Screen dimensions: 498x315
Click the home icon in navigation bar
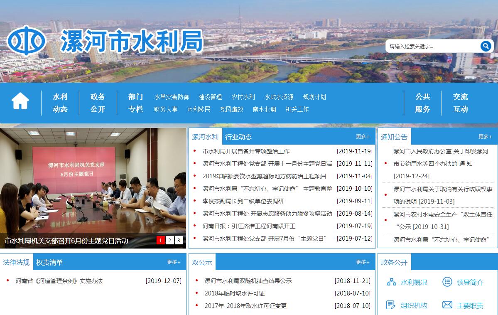[x=20, y=101]
